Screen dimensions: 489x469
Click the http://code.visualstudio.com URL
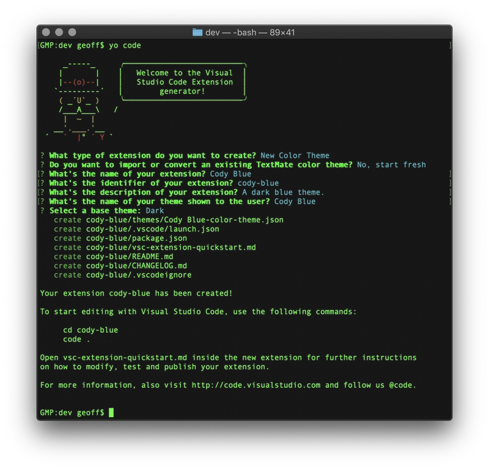(256, 385)
